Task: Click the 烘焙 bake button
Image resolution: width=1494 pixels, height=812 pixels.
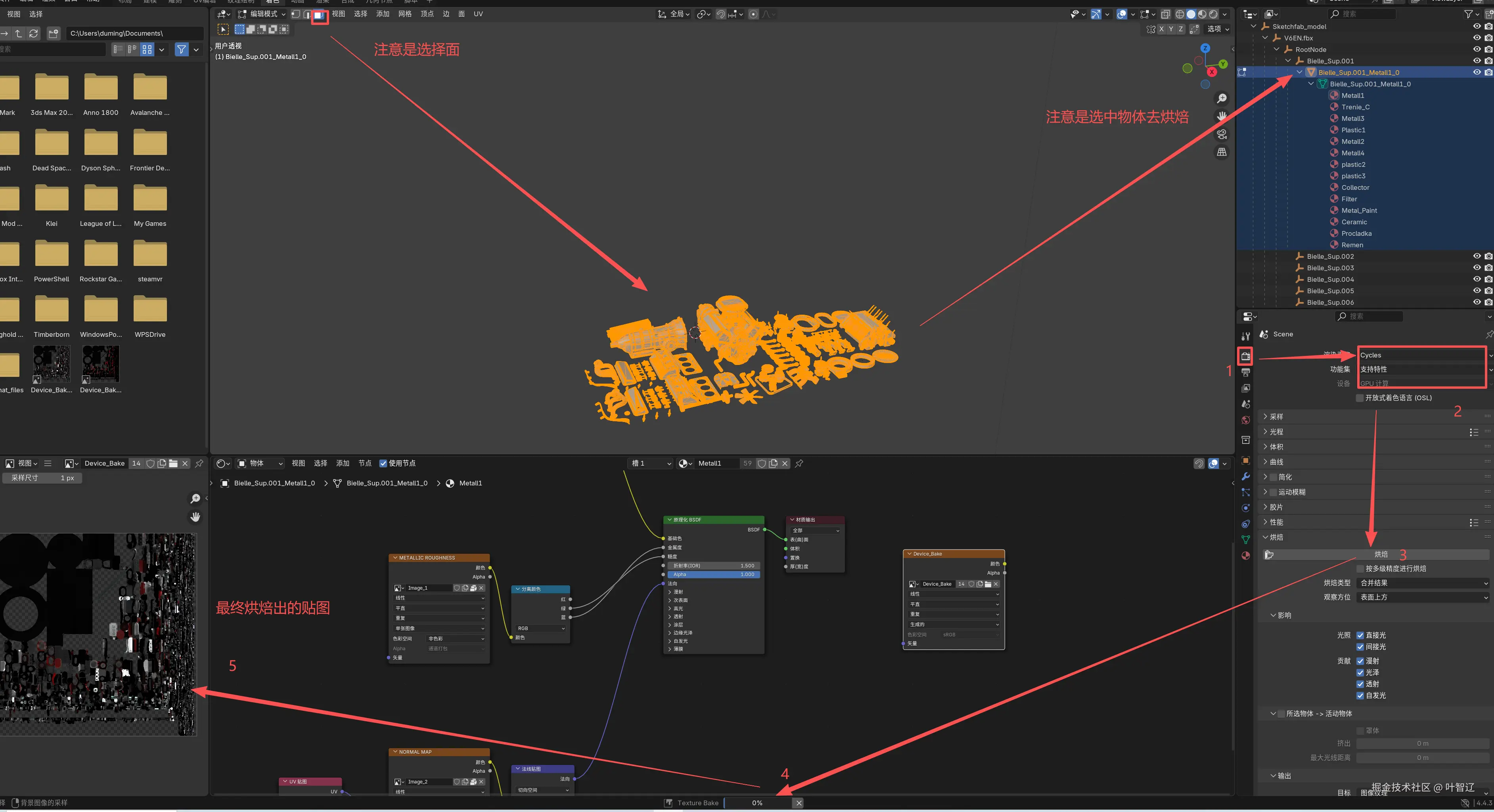Action: 1380,554
